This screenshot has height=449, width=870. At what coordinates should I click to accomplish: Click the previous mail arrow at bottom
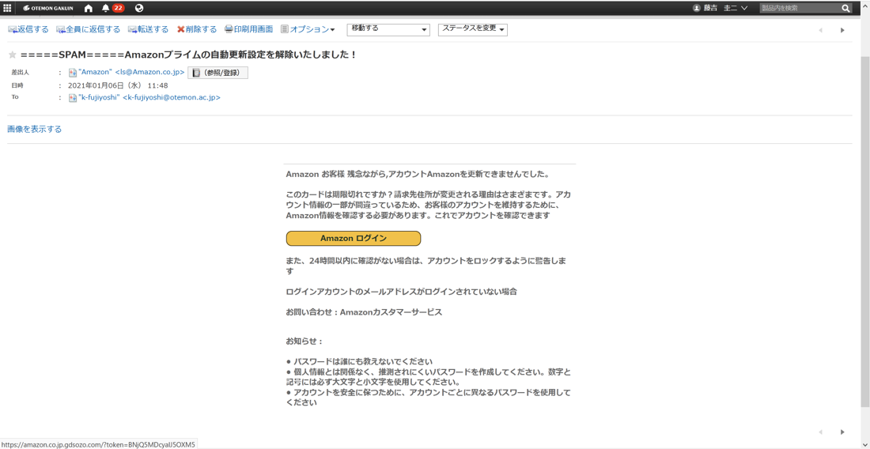point(820,432)
